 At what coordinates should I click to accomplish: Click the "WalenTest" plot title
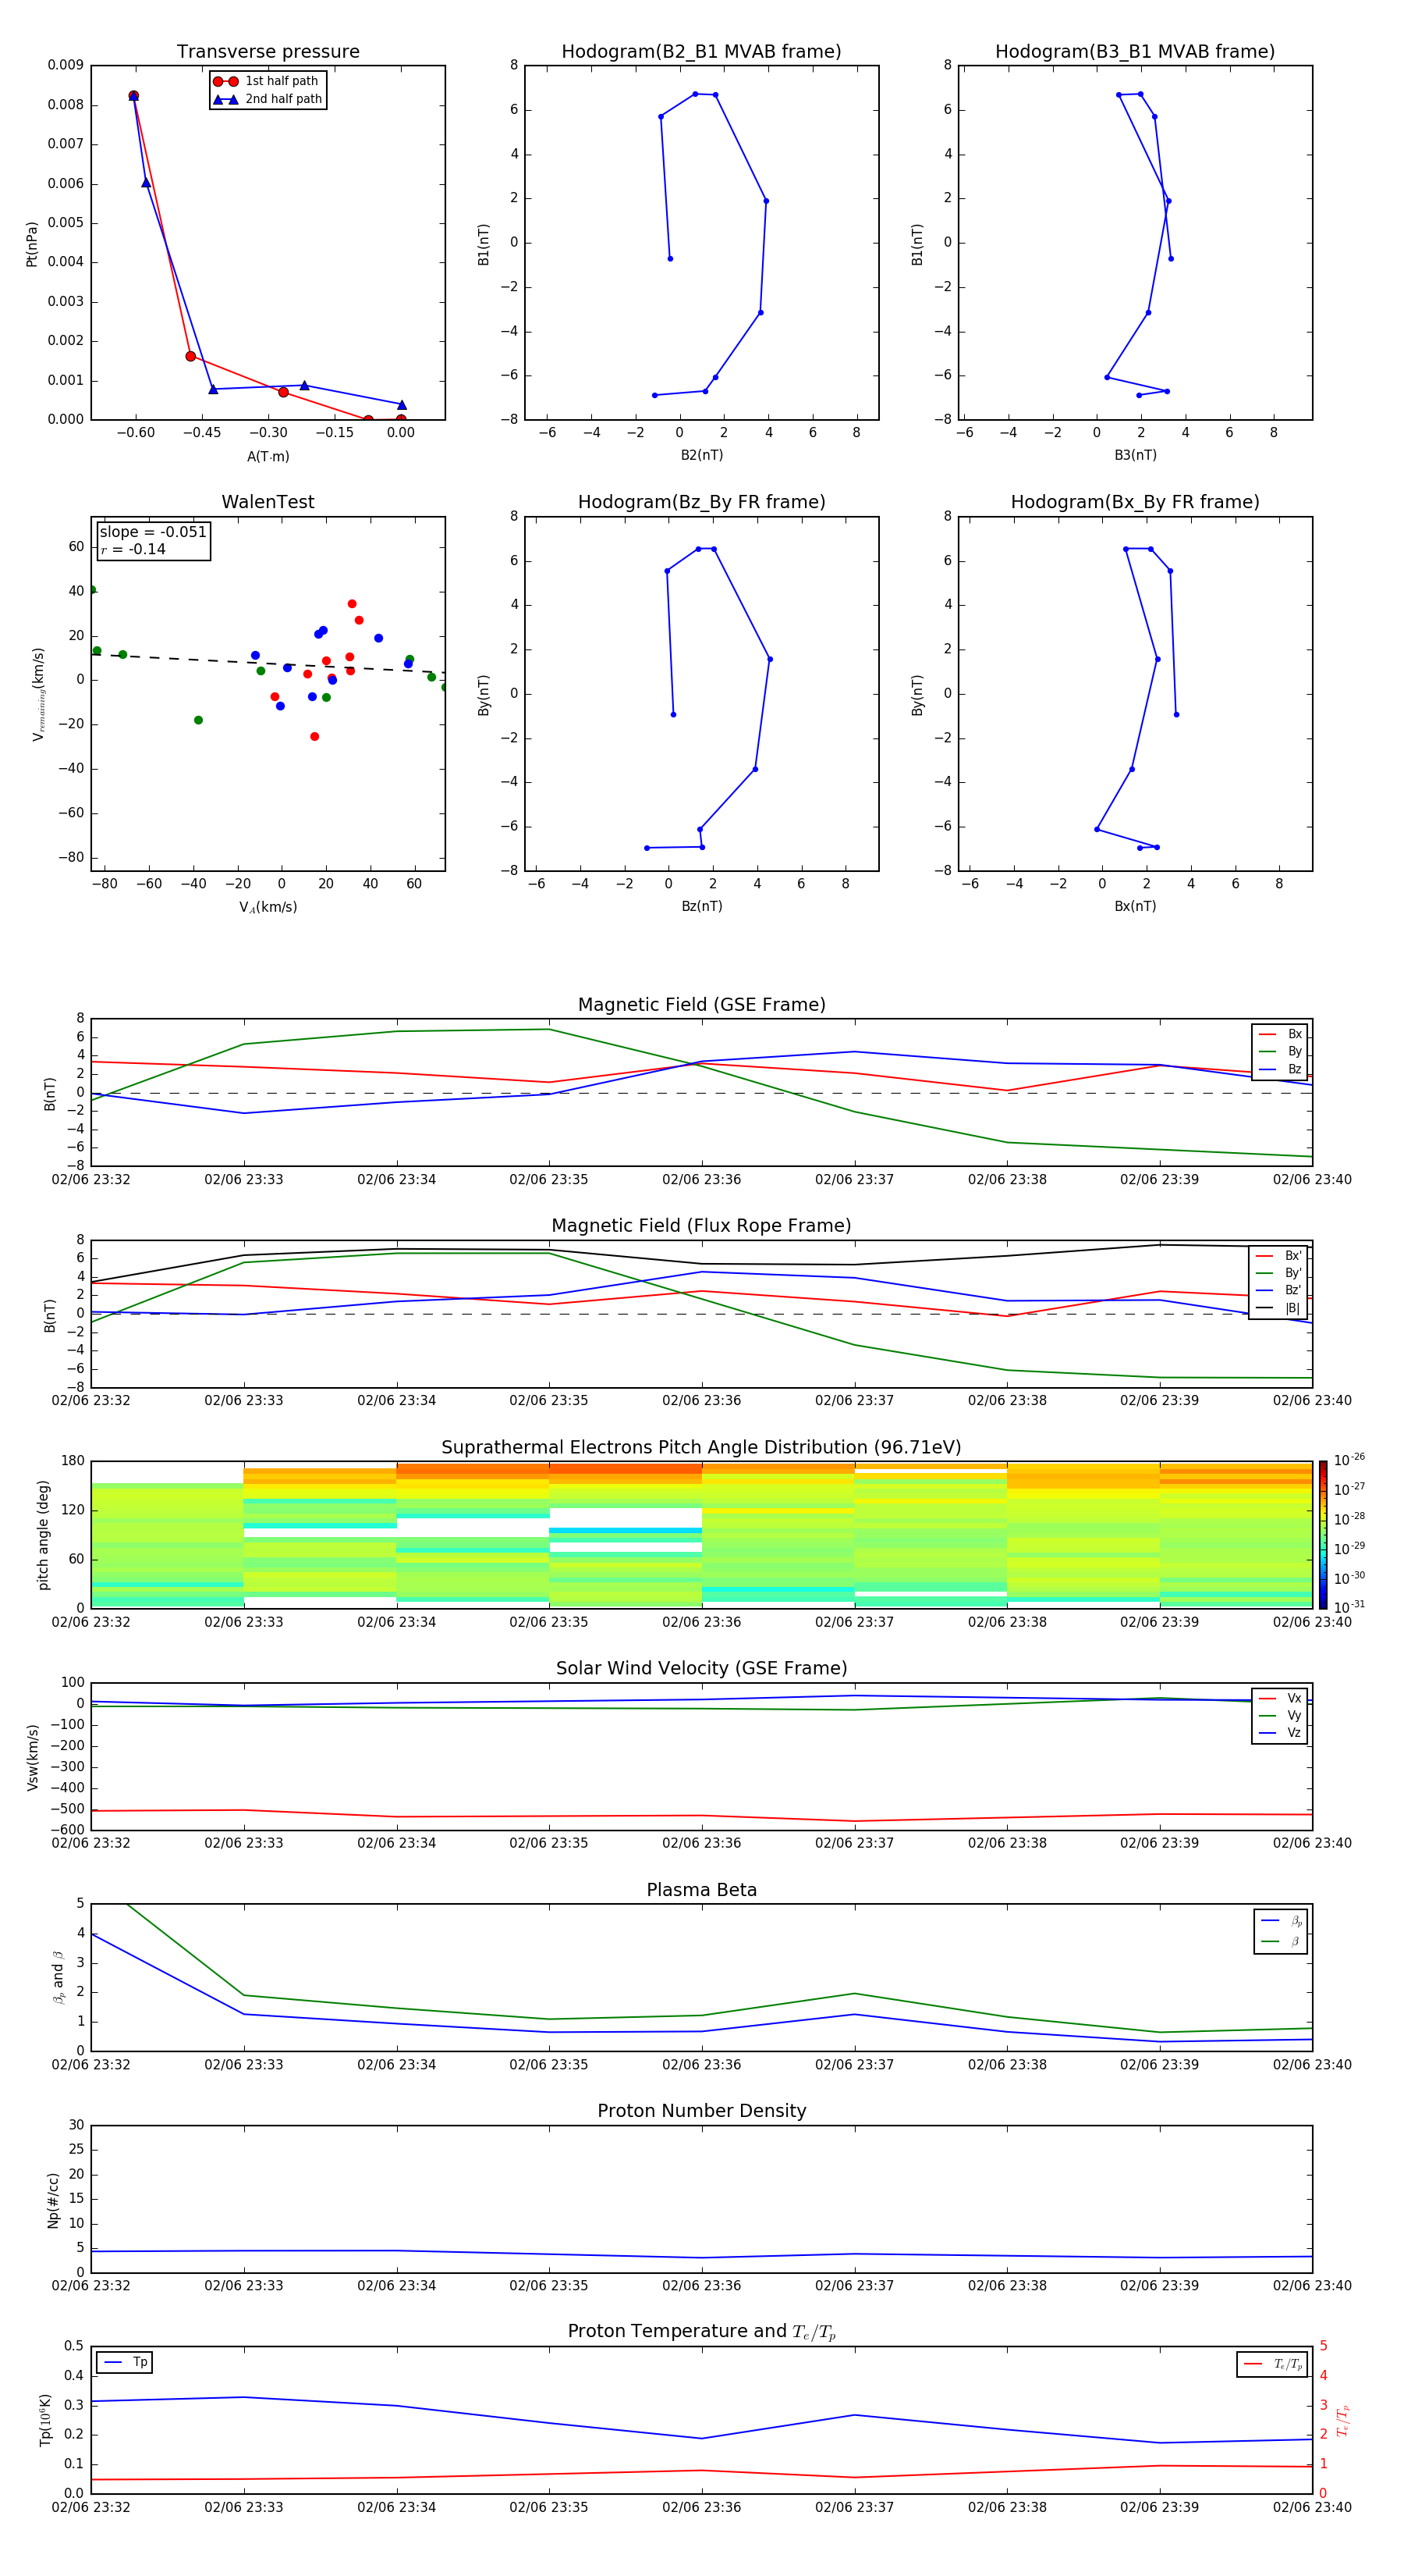tap(268, 502)
